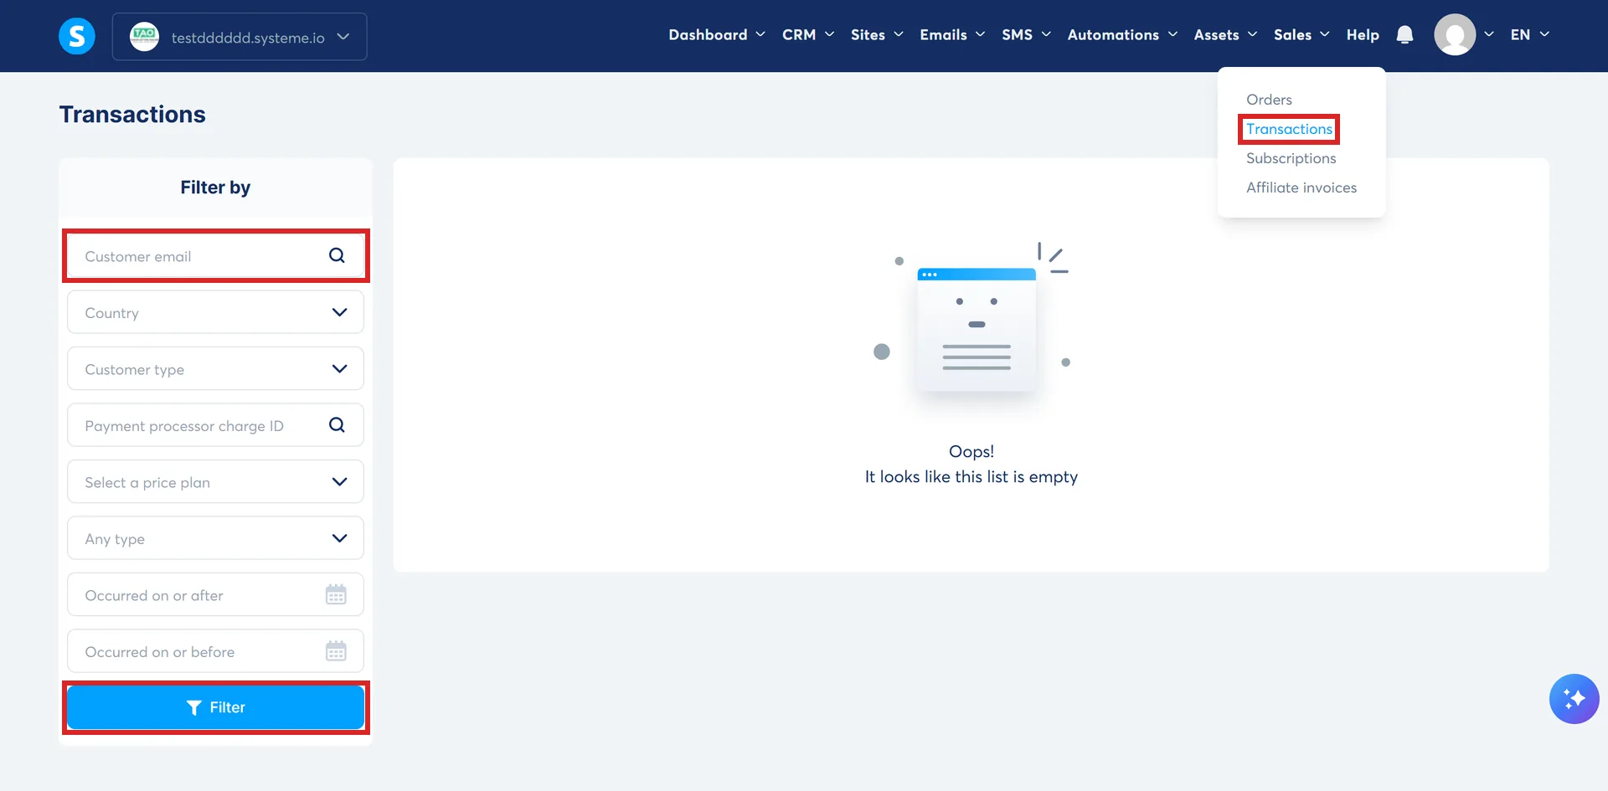Open the Dashboard menu

(x=716, y=34)
